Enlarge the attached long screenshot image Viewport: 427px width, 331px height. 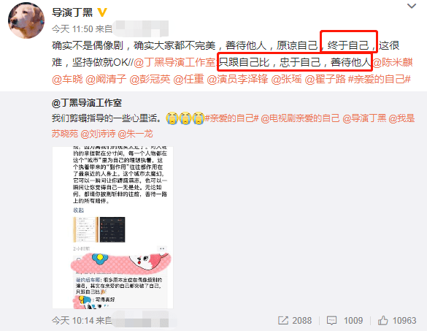pyautogui.click(x=112, y=227)
